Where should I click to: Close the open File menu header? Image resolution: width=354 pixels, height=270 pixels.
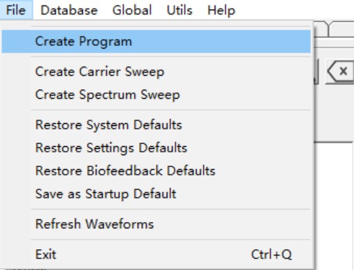(16, 10)
